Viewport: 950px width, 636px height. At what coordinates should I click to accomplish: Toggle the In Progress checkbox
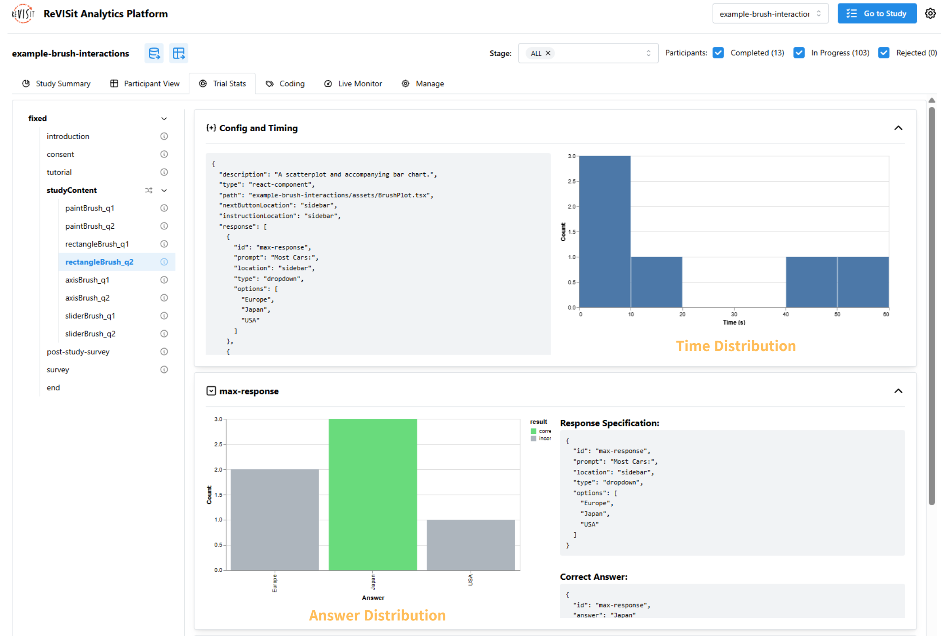tap(799, 53)
